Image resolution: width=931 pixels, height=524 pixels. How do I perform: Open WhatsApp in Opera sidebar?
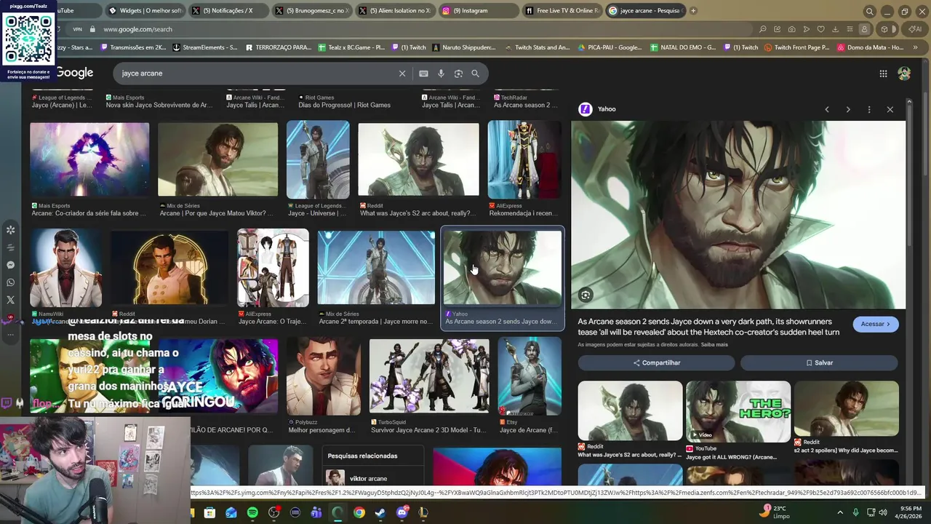tap(10, 282)
